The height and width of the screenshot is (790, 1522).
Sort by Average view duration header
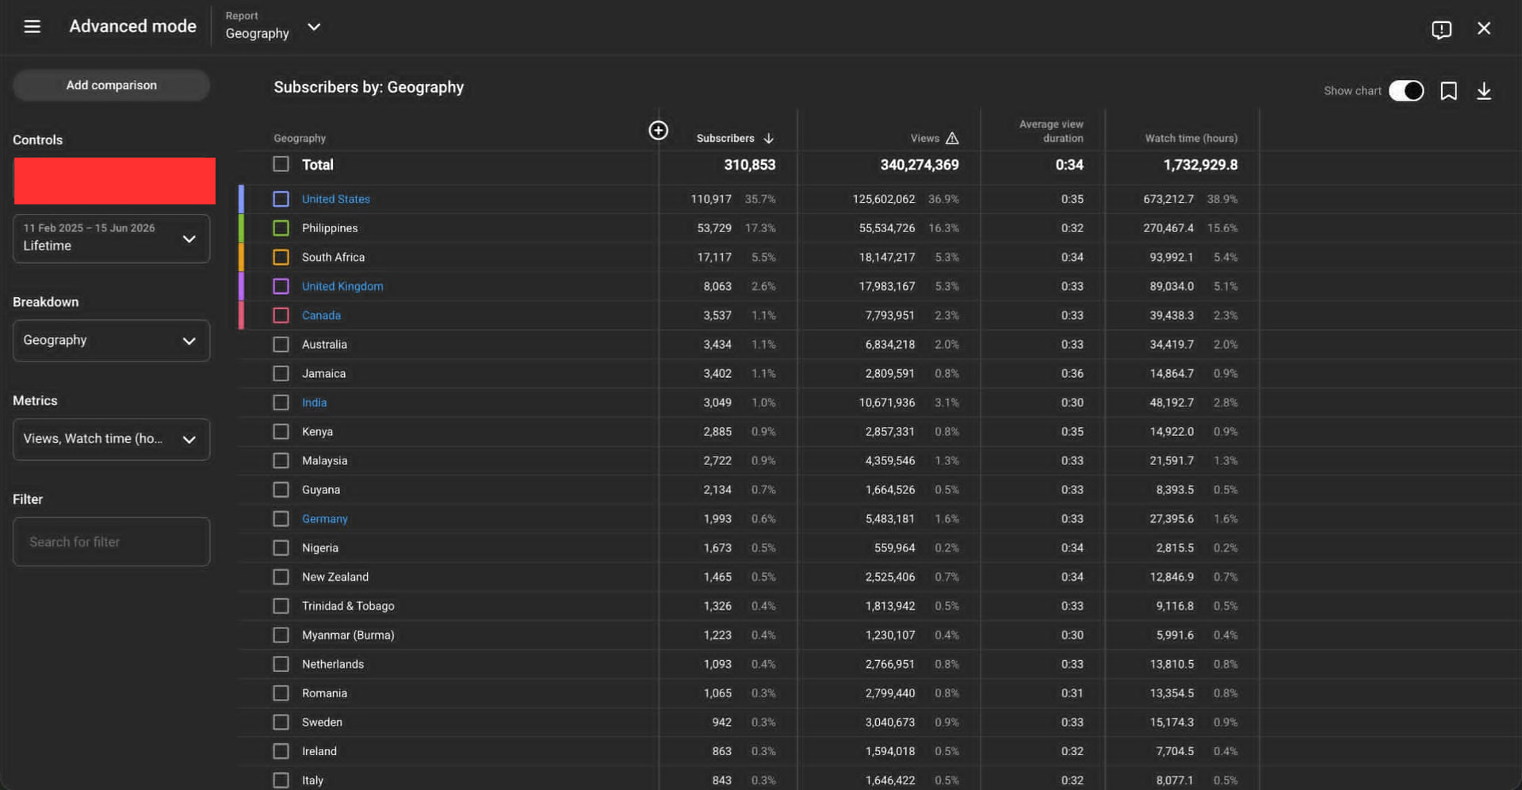(1050, 131)
